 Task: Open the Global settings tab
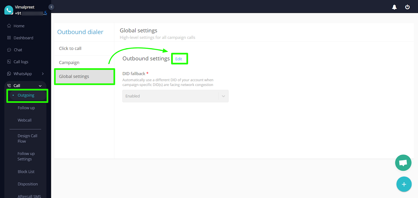[74, 76]
